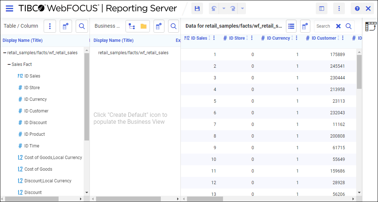
Task: Collapse the Sales Fact tree node
Action: (x=9, y=64)
